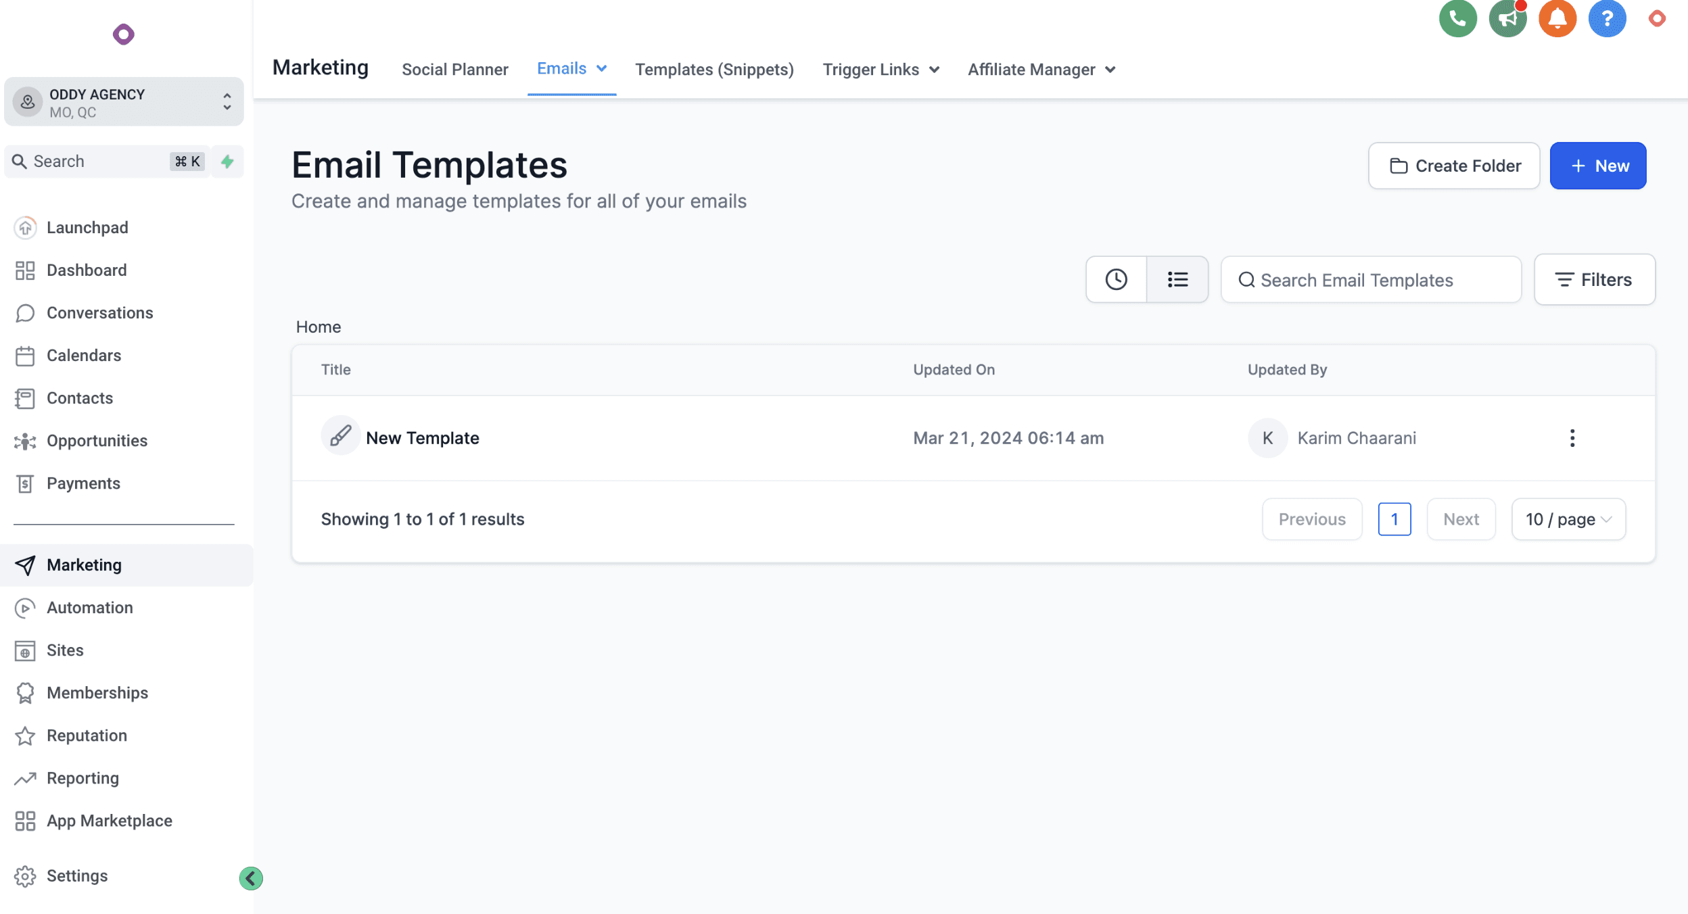Go to the Social Planner tab
The image size is (1688, 914).
pos(454,70)
